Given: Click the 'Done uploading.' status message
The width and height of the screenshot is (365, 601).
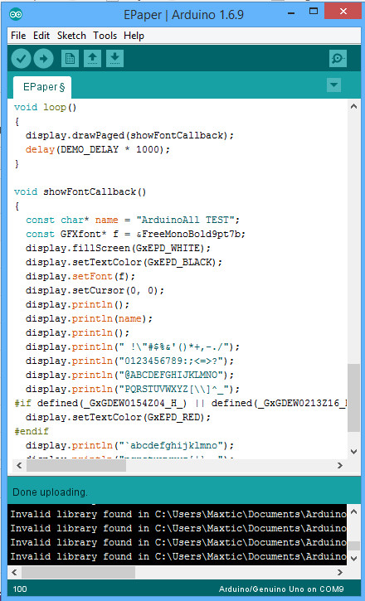Looking at the screenshot, I should pyautogui.click(x=50, y=492).
